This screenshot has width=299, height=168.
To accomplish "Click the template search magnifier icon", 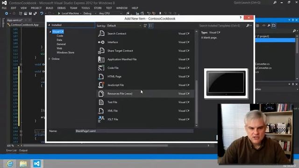I will (x=248, y=25).
